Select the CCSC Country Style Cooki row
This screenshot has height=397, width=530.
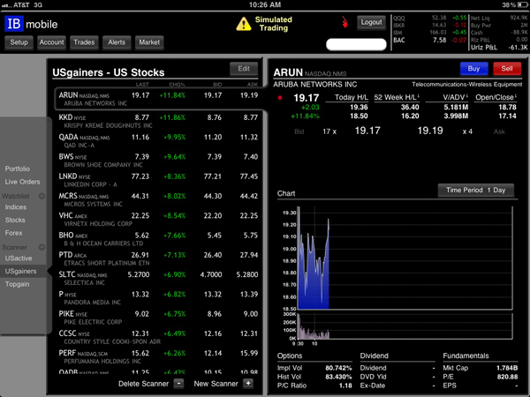point(158,337)
